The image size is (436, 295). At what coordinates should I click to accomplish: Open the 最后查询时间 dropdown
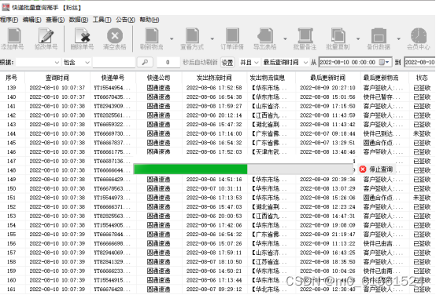[x=286, y=63]
